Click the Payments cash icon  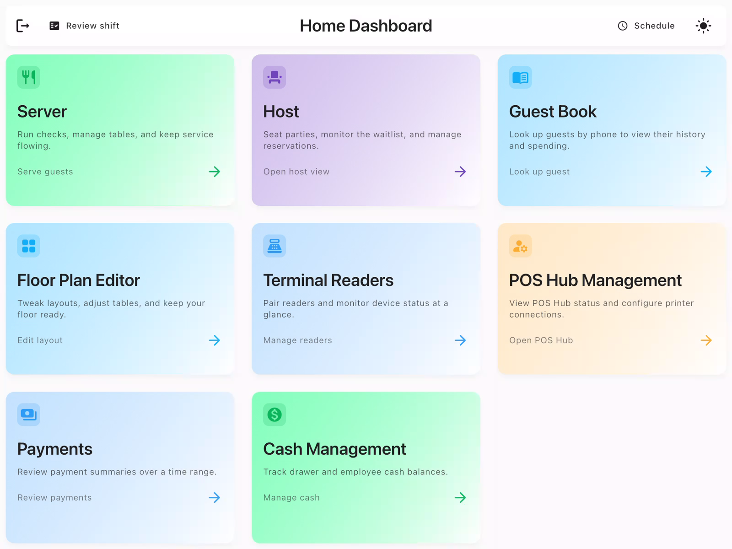(28, 414)
